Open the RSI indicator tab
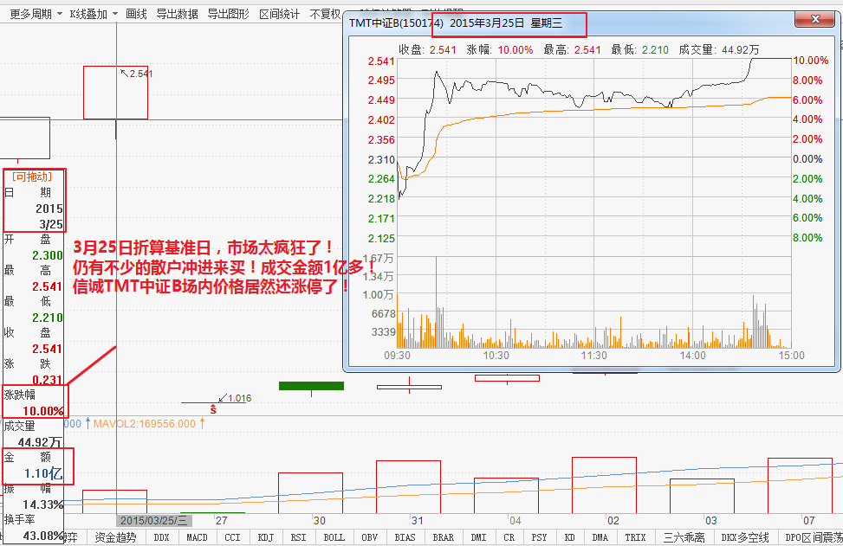This screenshot has height=546, width=843. 298,537
